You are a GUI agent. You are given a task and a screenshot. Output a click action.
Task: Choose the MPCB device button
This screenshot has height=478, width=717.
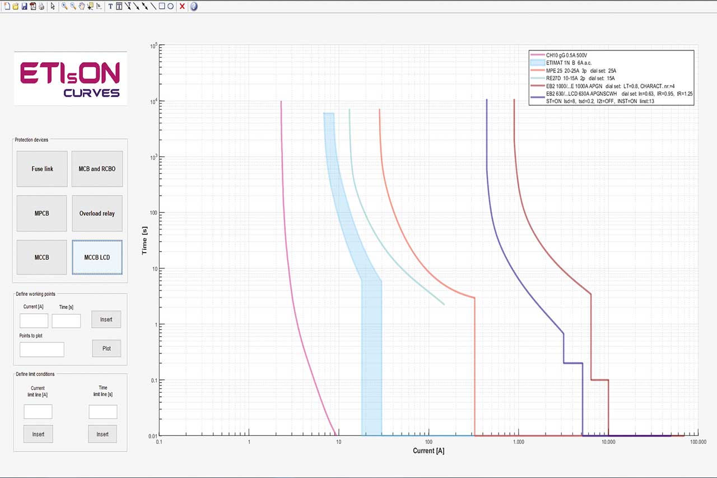click(42, 214)
